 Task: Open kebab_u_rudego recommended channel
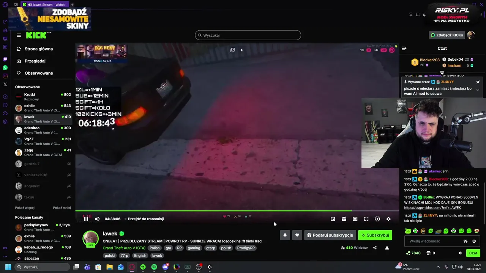(x=43, y=249)
